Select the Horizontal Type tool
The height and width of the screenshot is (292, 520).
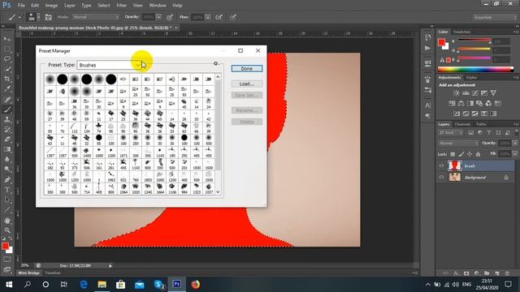coord(7,190)
